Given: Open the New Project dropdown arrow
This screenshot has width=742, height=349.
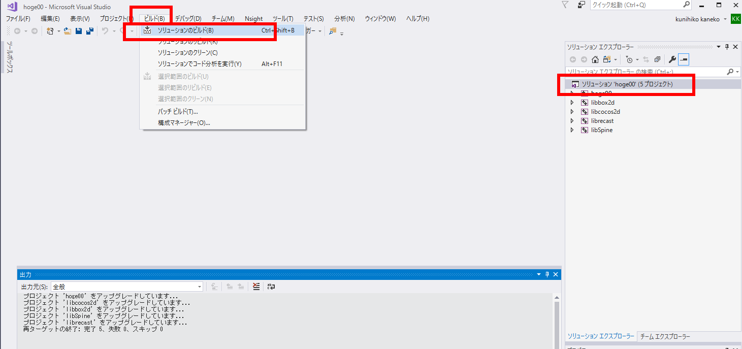Looking at the screenshot, I should click(x=58, y=31).
